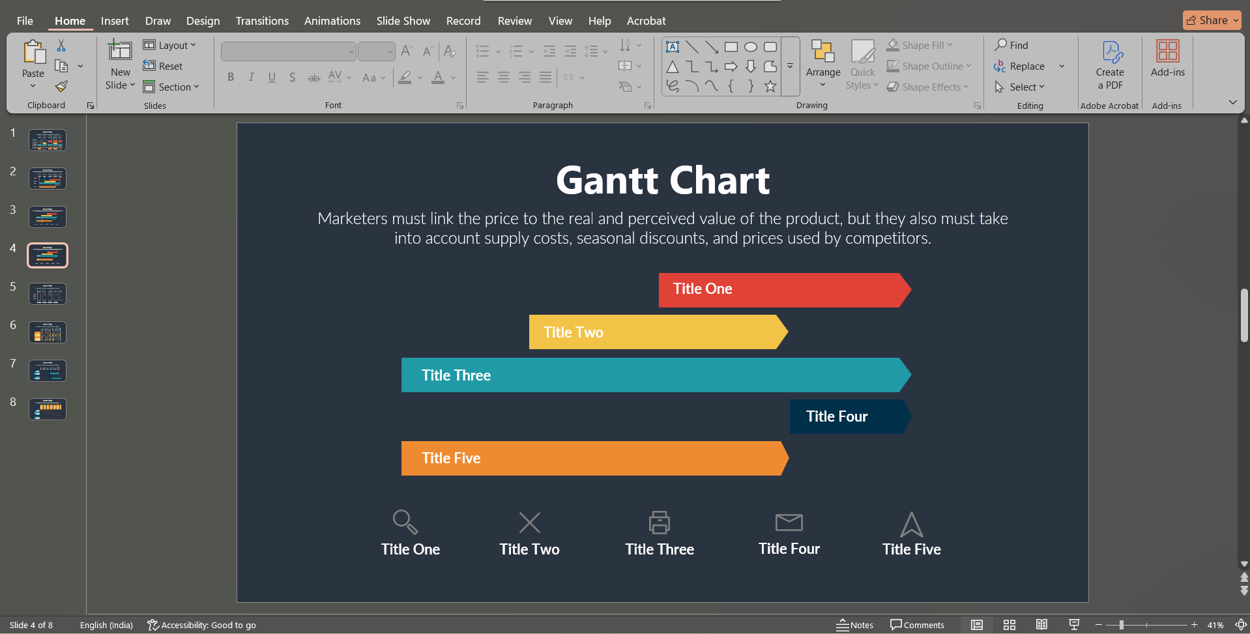Open the Review ribbon tab
Viewport: 1250px width, 634px height.
coord(514,20)
